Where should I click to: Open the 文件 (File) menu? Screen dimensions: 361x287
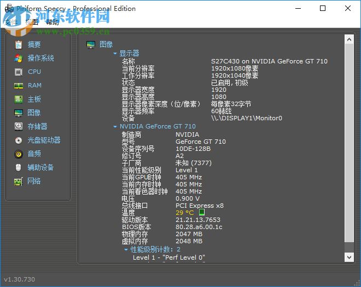pyautogui.click(x=11, y=22)
